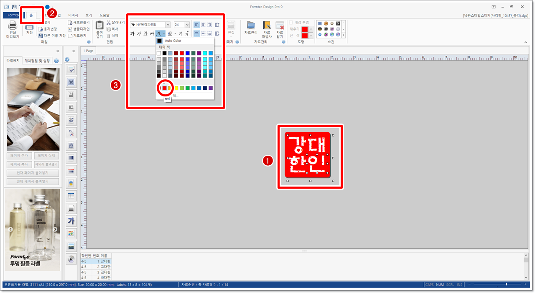
Task: Select the red 강대한인 label on canvas
Action: pyautogui.click(x=308, y=155)
